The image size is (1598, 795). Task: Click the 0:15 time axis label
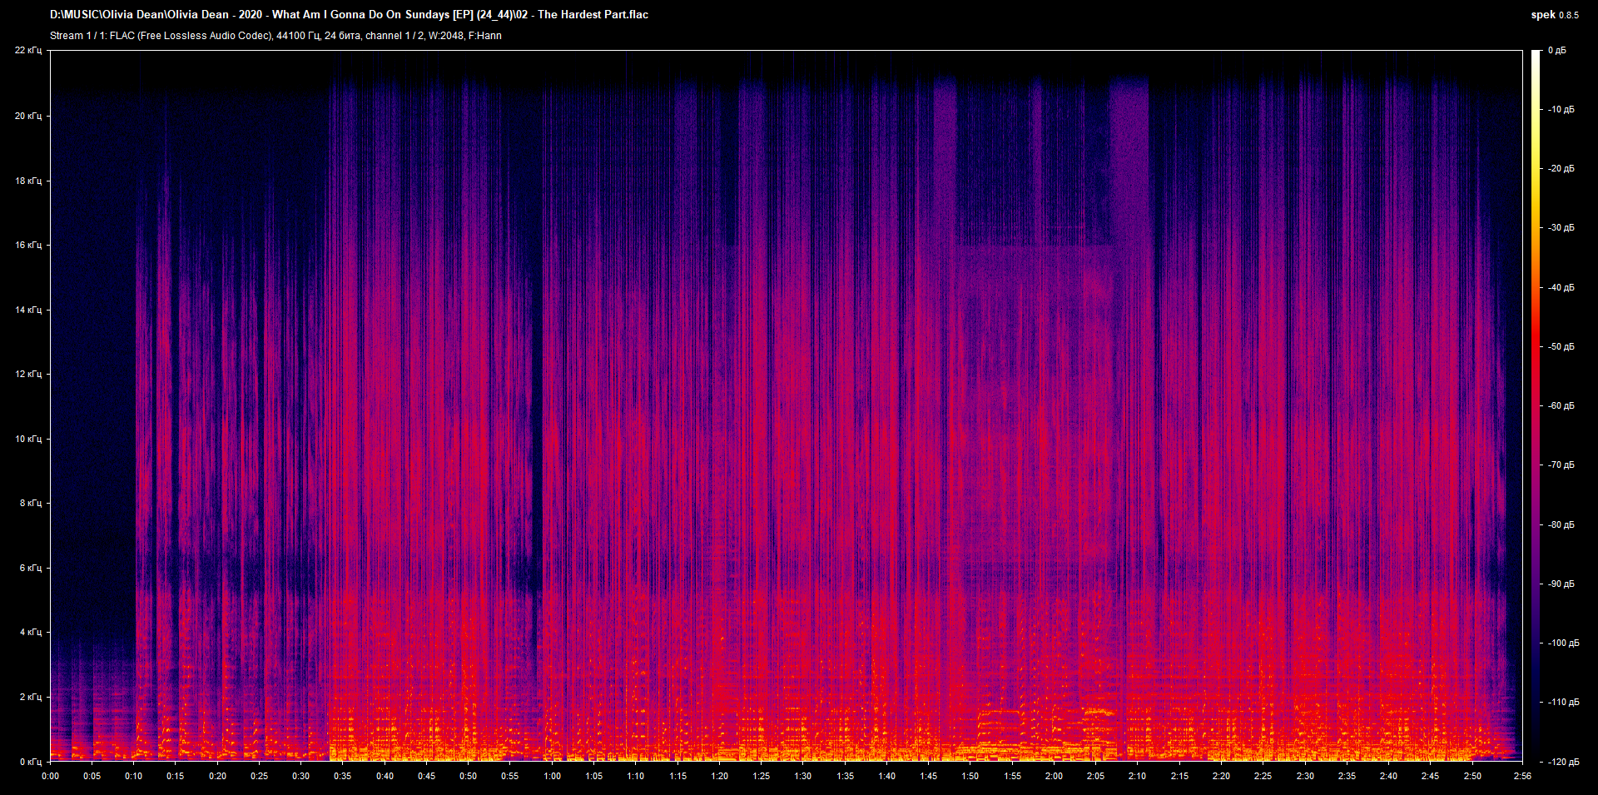[x=176, y=776]
